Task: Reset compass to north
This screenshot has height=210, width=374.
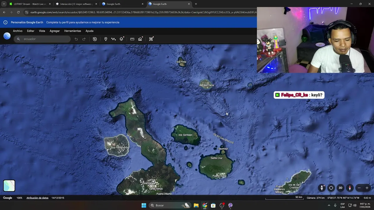Action: (x=350, y=188)
